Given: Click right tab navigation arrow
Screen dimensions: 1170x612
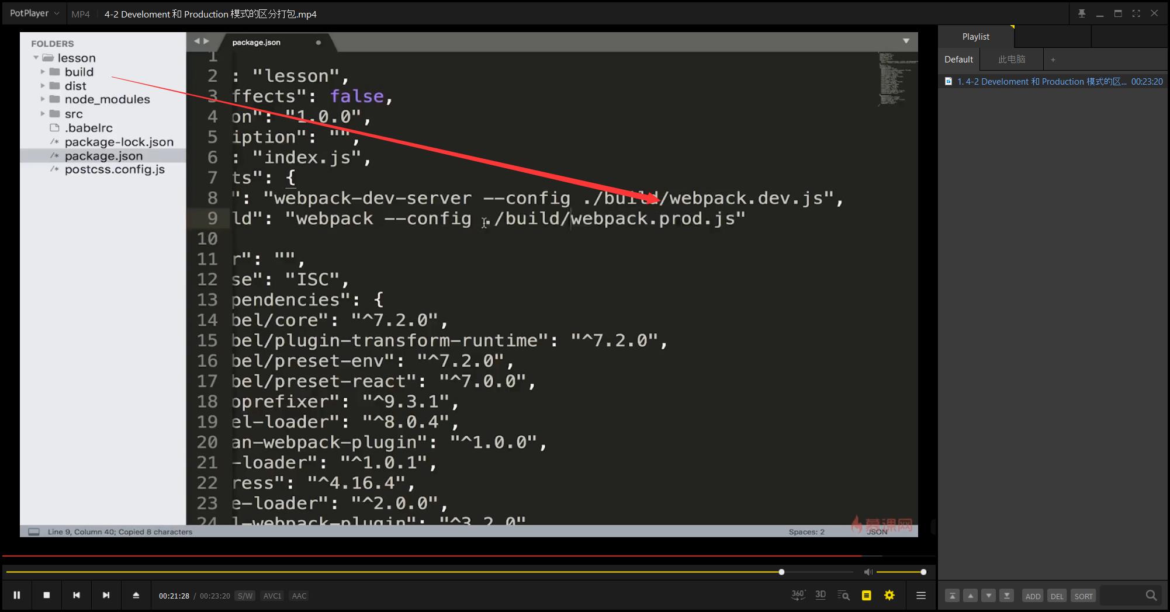Looking at the screenshot, I should click(x=206, y=41).
